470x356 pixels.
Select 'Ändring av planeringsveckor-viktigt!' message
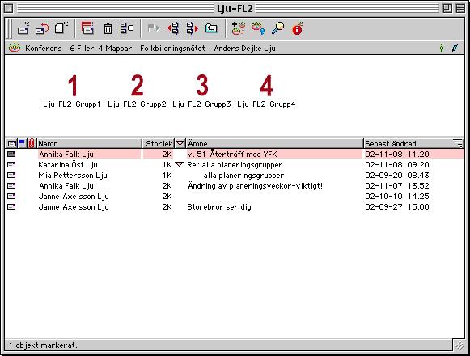(255, 185)
